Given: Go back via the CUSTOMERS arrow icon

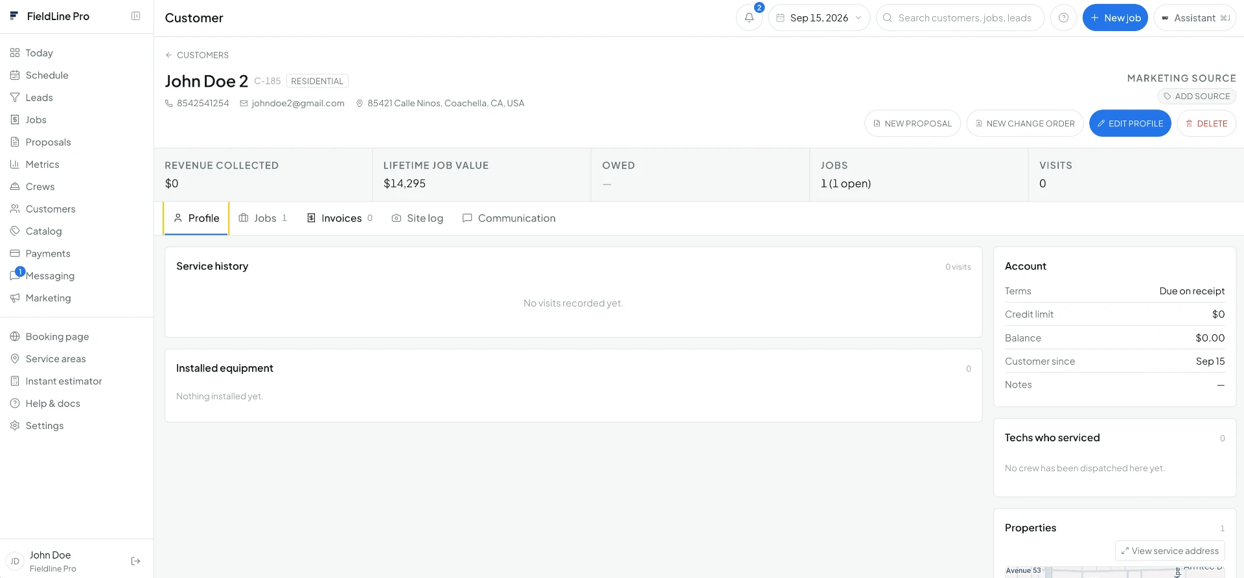Looking at the screenshot, I should tap(168, 55).
